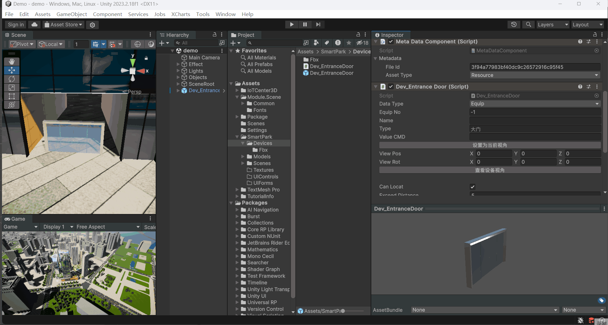Screen dimensions: 608x325
Task: Click the Pause button
Action: [305, 24]
